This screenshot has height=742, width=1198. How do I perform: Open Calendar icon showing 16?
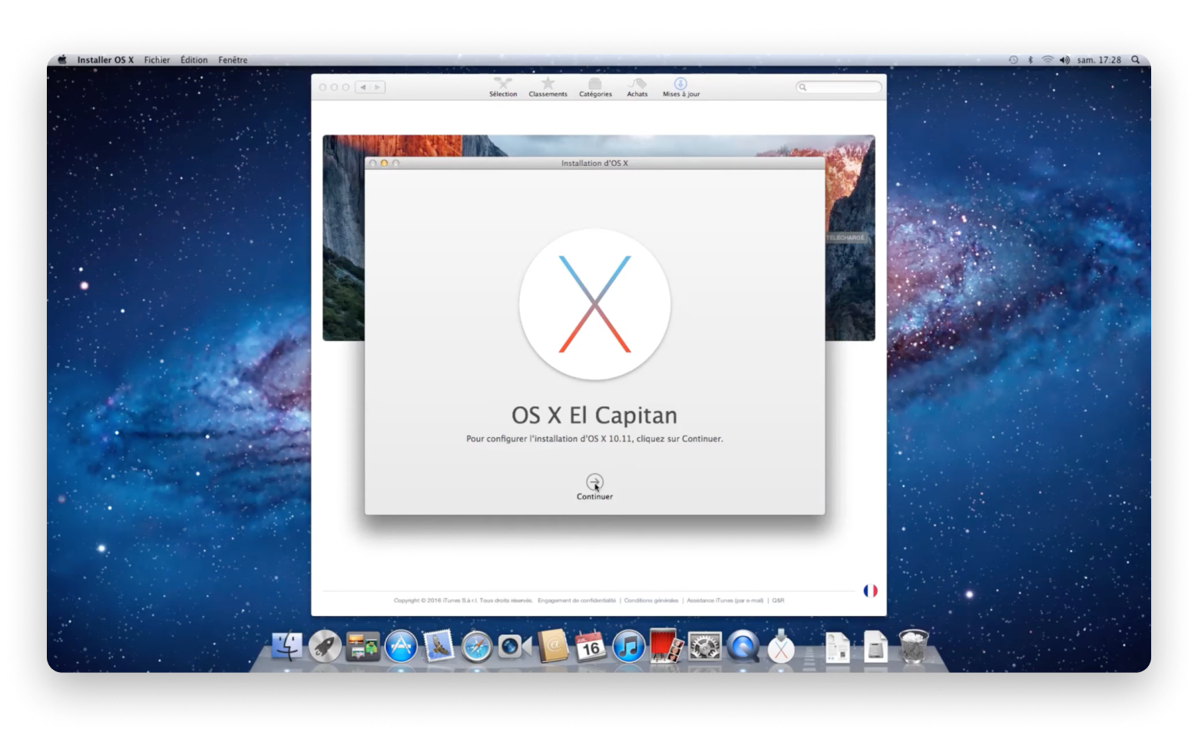(x=591, y=646)
